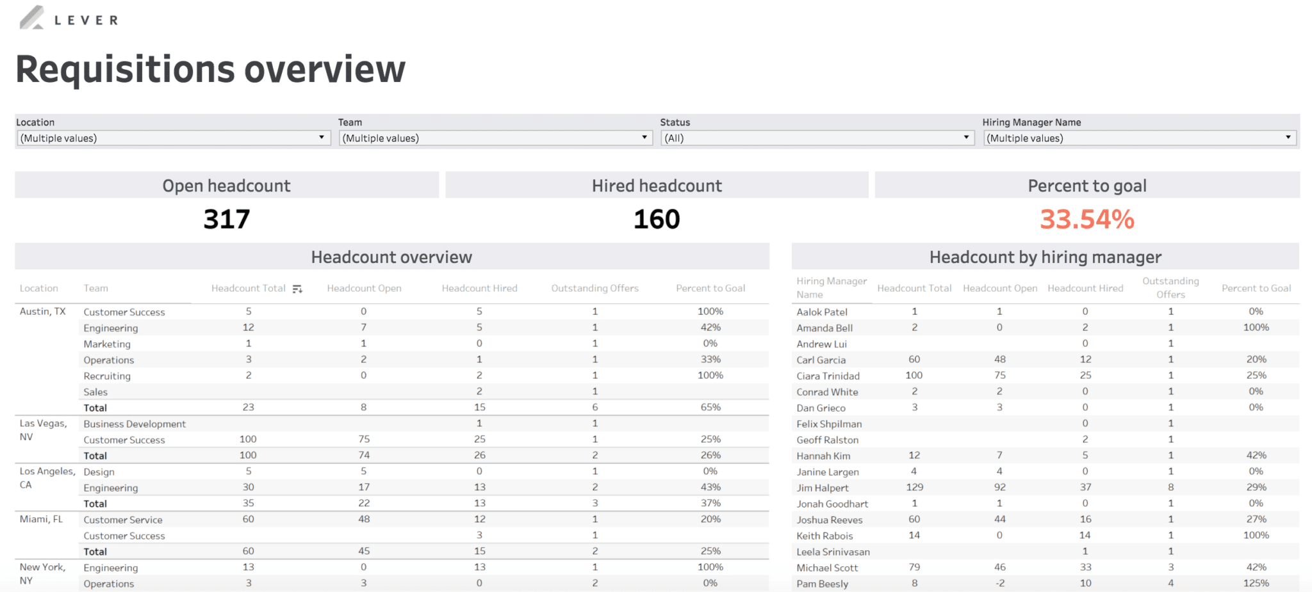
Task: Click the Hired headcount value 160
Action: [657, 220]
